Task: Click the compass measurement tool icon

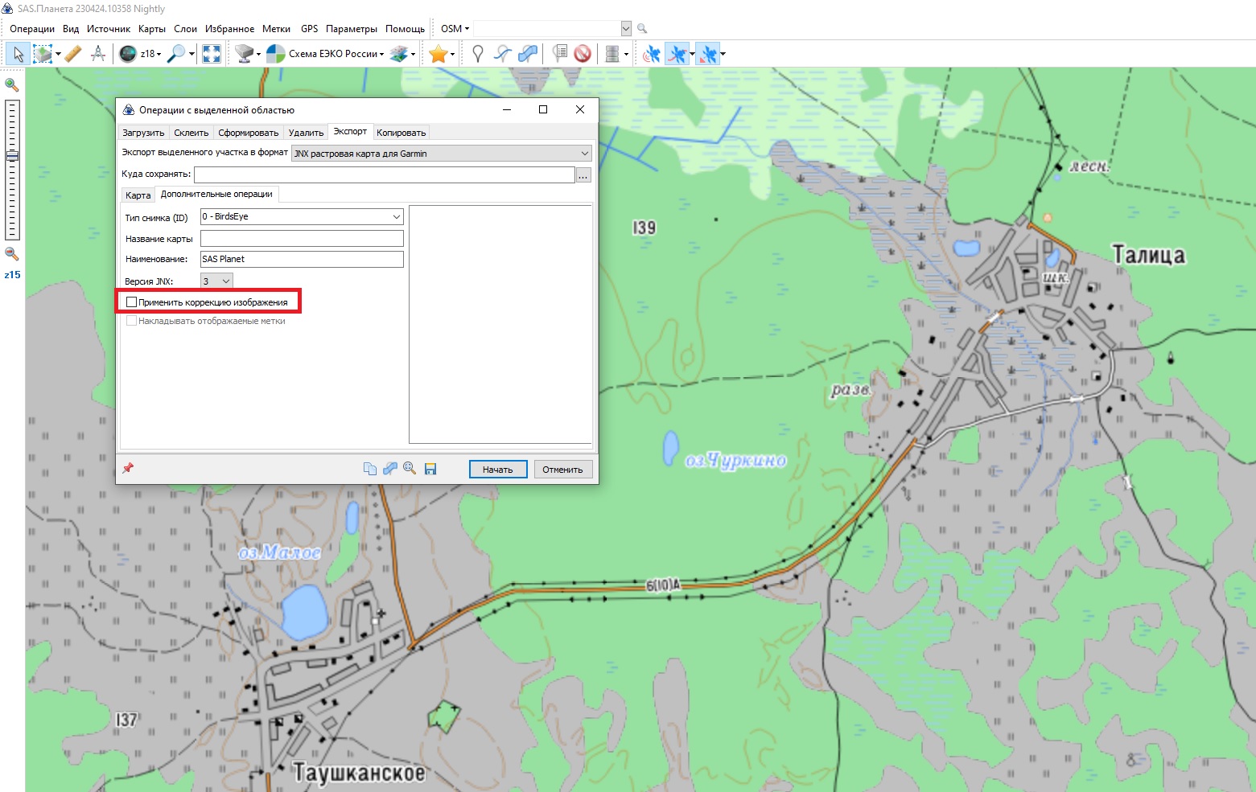Action: coord(98,54)
